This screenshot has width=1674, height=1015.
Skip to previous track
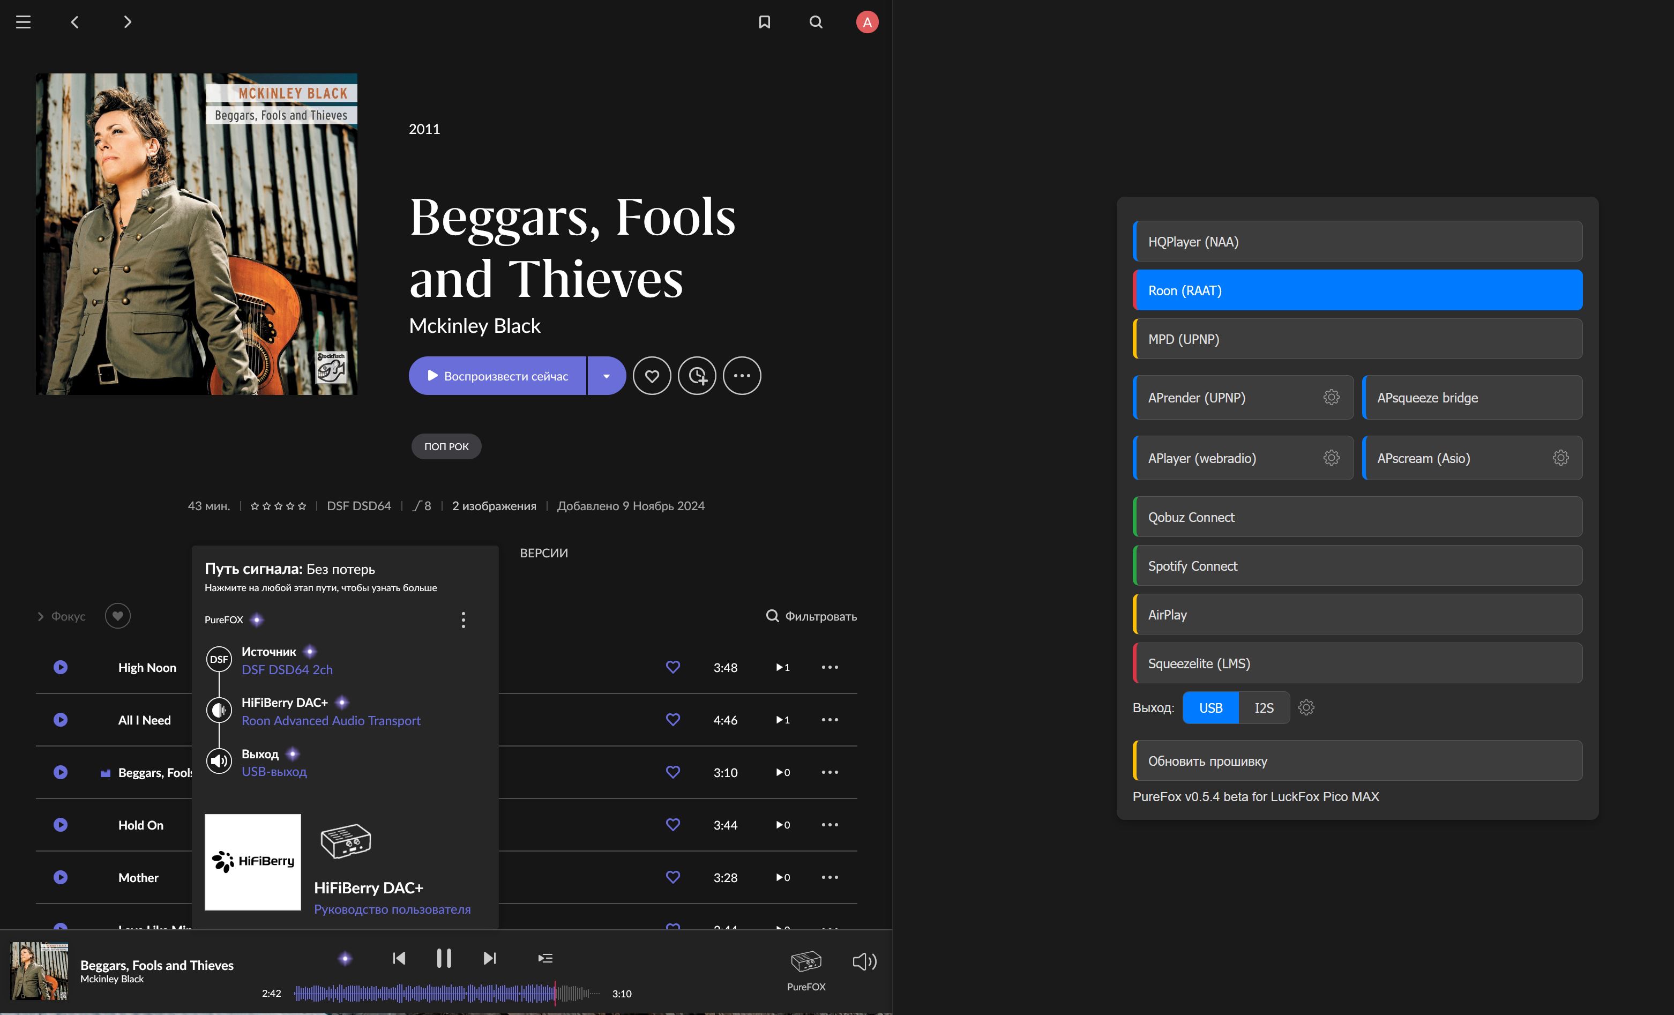click(399, 959)
